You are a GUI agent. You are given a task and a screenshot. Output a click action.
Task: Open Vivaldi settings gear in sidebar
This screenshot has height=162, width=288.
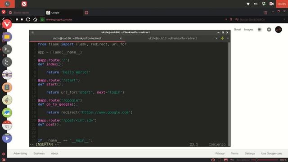[4, 154]
